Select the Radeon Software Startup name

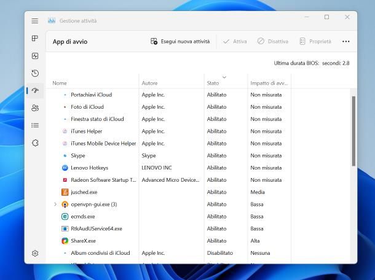(x=103, y=180)
